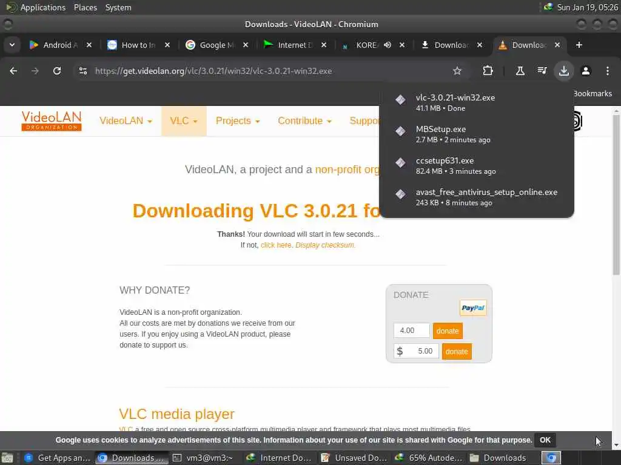621x465 pixels.
Task: Open Chromium three-dot menu
Action: [608, 71]
